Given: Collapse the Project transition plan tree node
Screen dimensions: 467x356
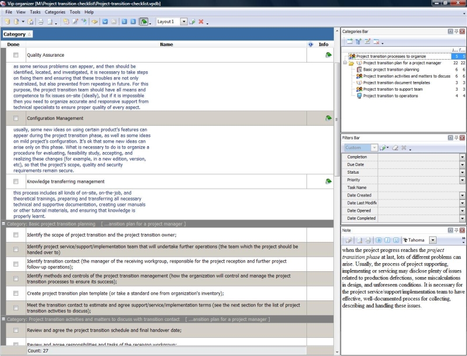Looking at the screenshot, I should 345,63.
